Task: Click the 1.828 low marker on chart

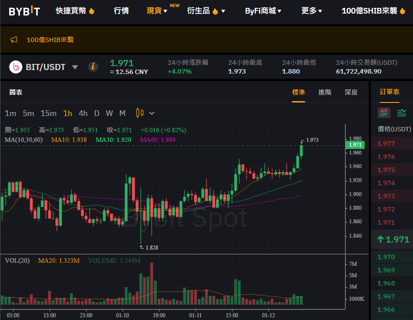Action: tap(152, 248)
